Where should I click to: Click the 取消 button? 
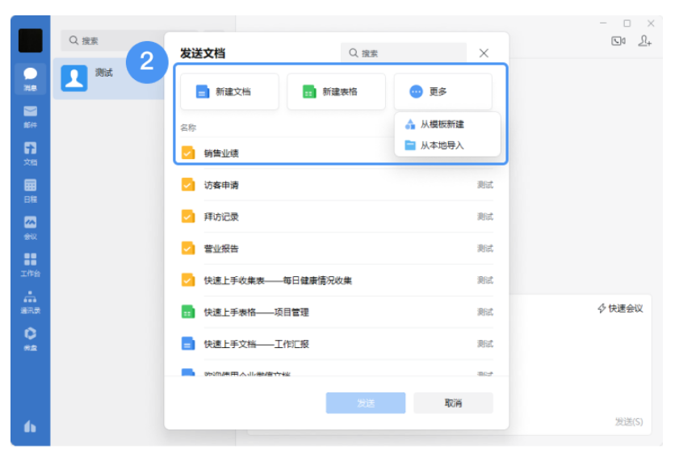click(453, 403)
